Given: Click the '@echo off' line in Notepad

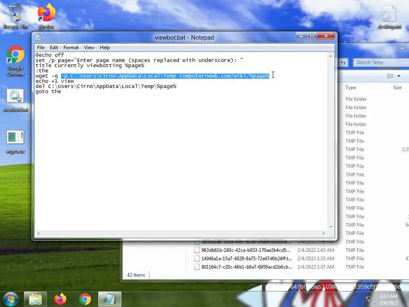Looking at the screenshot, I should [50, 55].
